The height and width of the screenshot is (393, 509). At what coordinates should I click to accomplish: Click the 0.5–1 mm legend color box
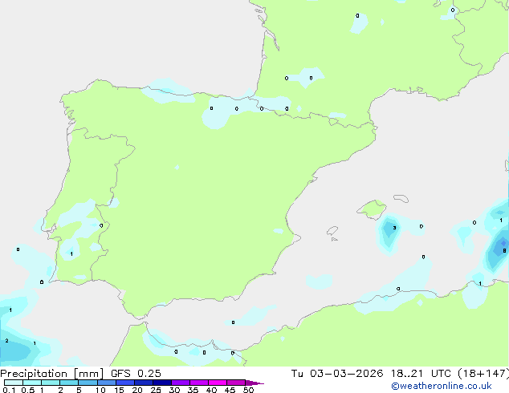coord(32,383)
